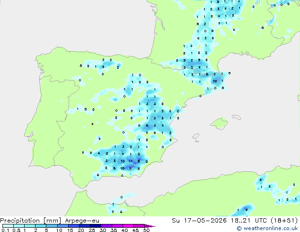Pick the 35–40 mm legend color swatch
The height and width of the screenshot is (232, 300).
117,226
